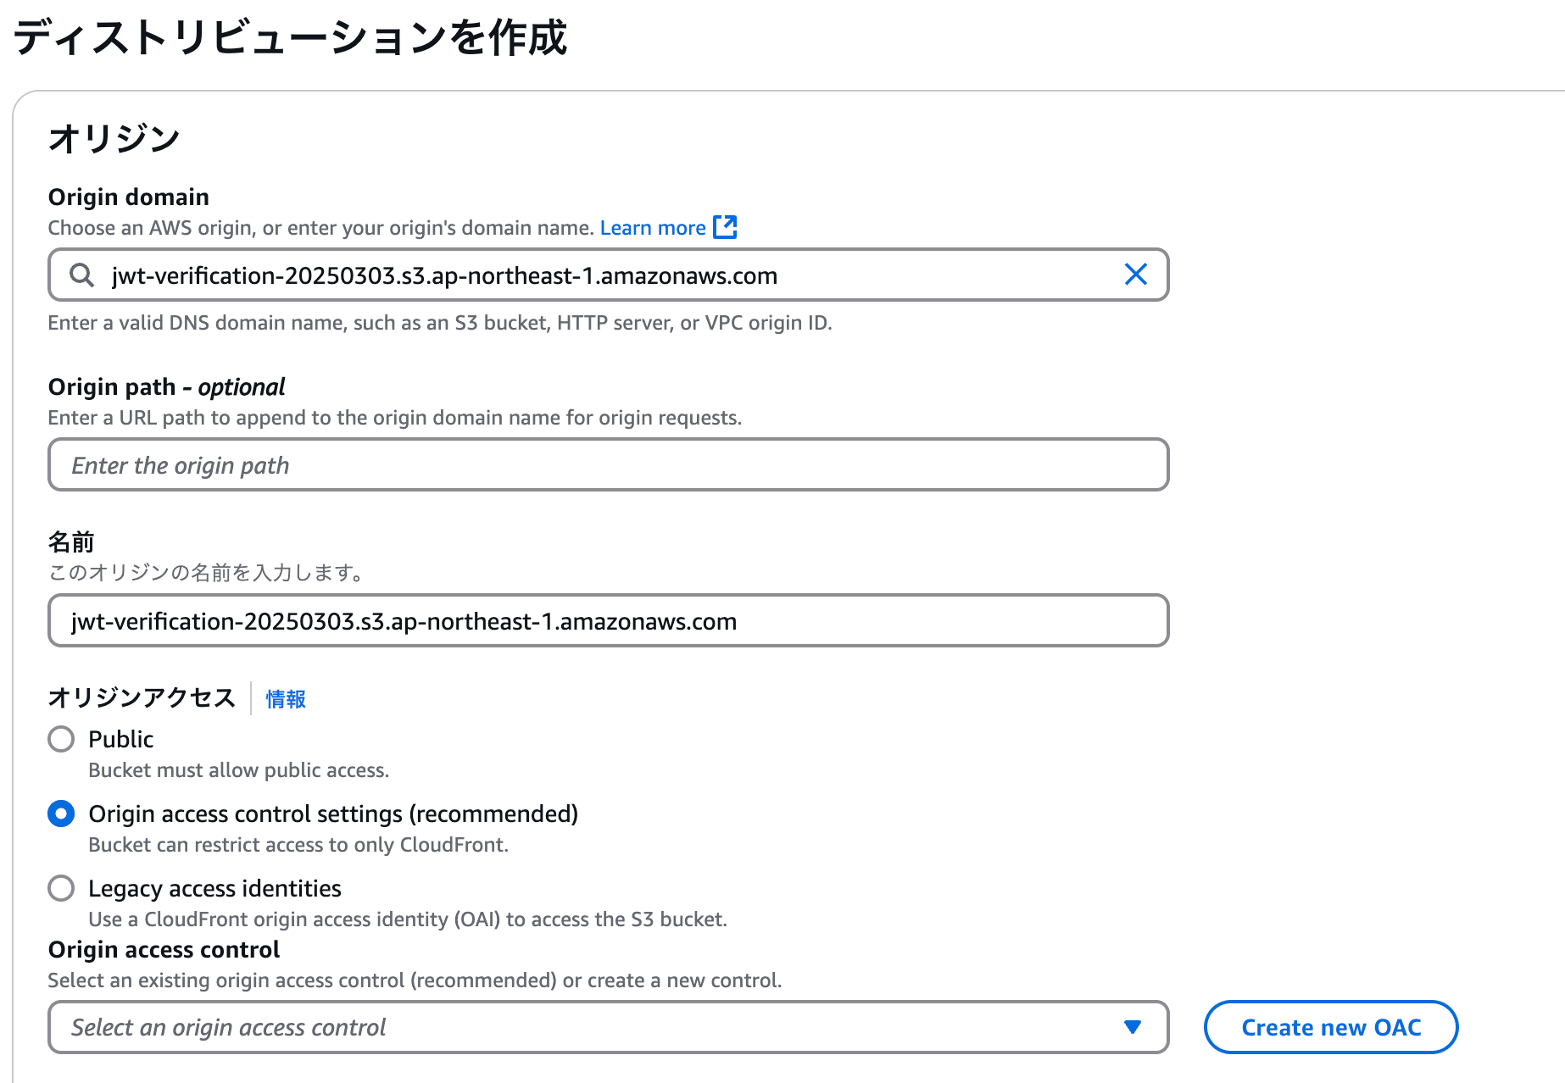Select Origin access control settings (recommended)
Image resolution: width=1565 pixels, height=1083 pixels.
(x=61, y=814)
